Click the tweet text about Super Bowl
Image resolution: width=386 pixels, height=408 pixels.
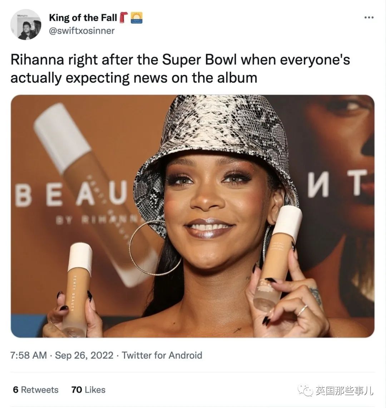tap(180, 69)
